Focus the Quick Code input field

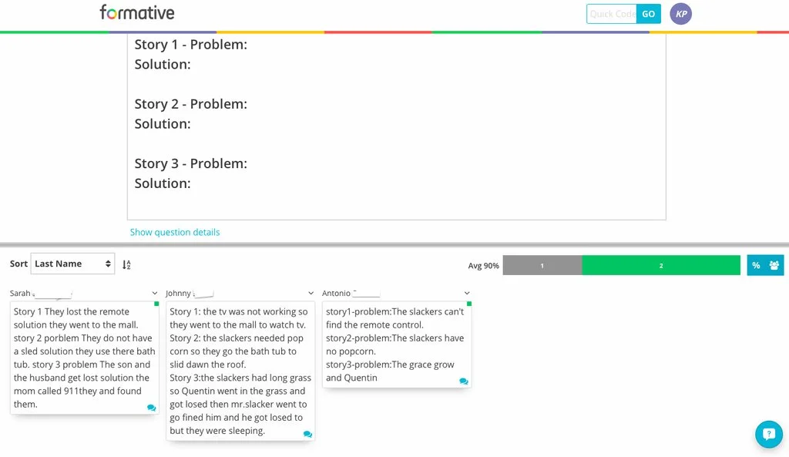coord(612,14)
